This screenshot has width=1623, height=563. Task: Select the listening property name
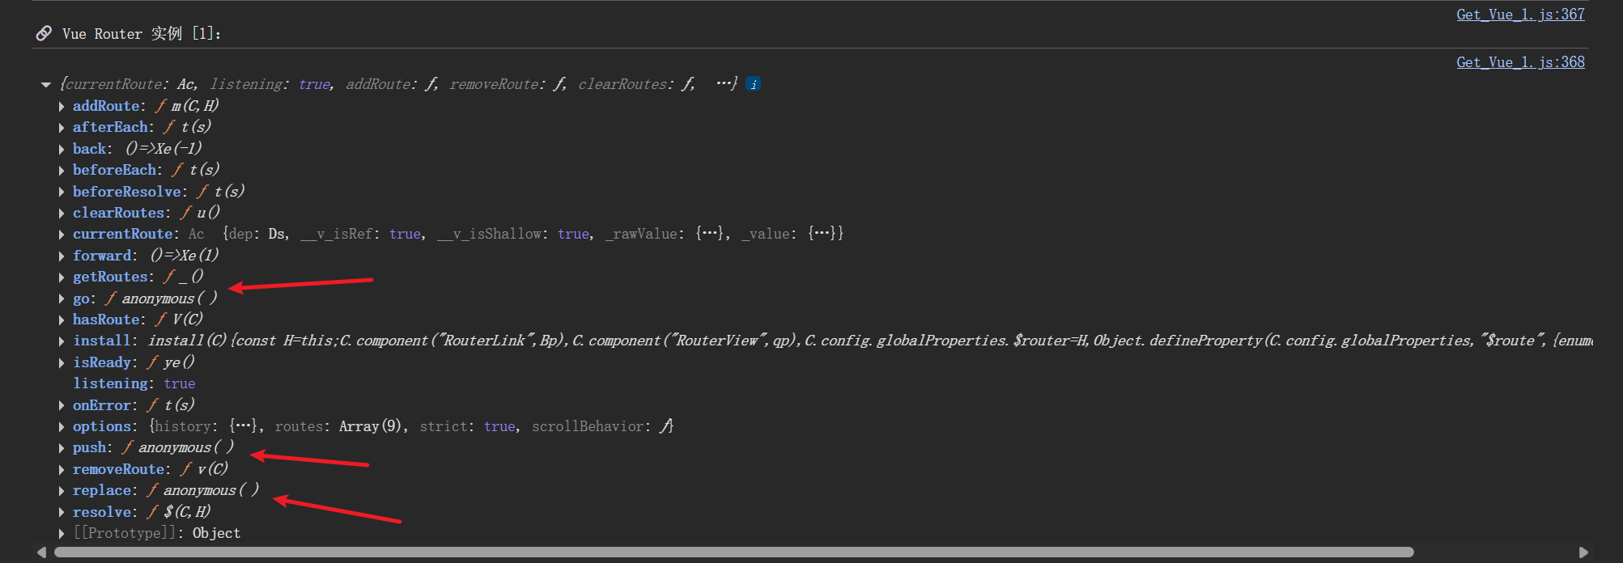(x=110, y=384)
